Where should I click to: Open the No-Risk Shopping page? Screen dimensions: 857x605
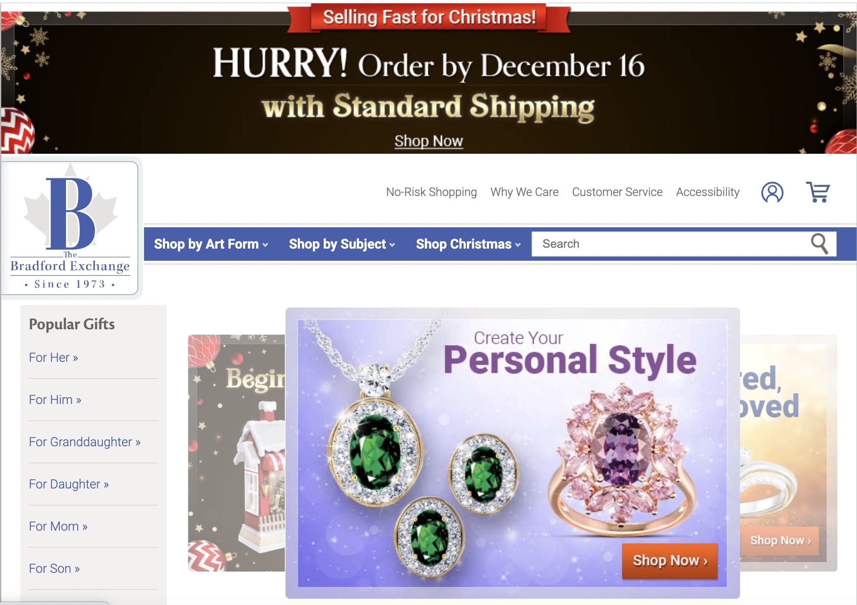coord(431,192)
